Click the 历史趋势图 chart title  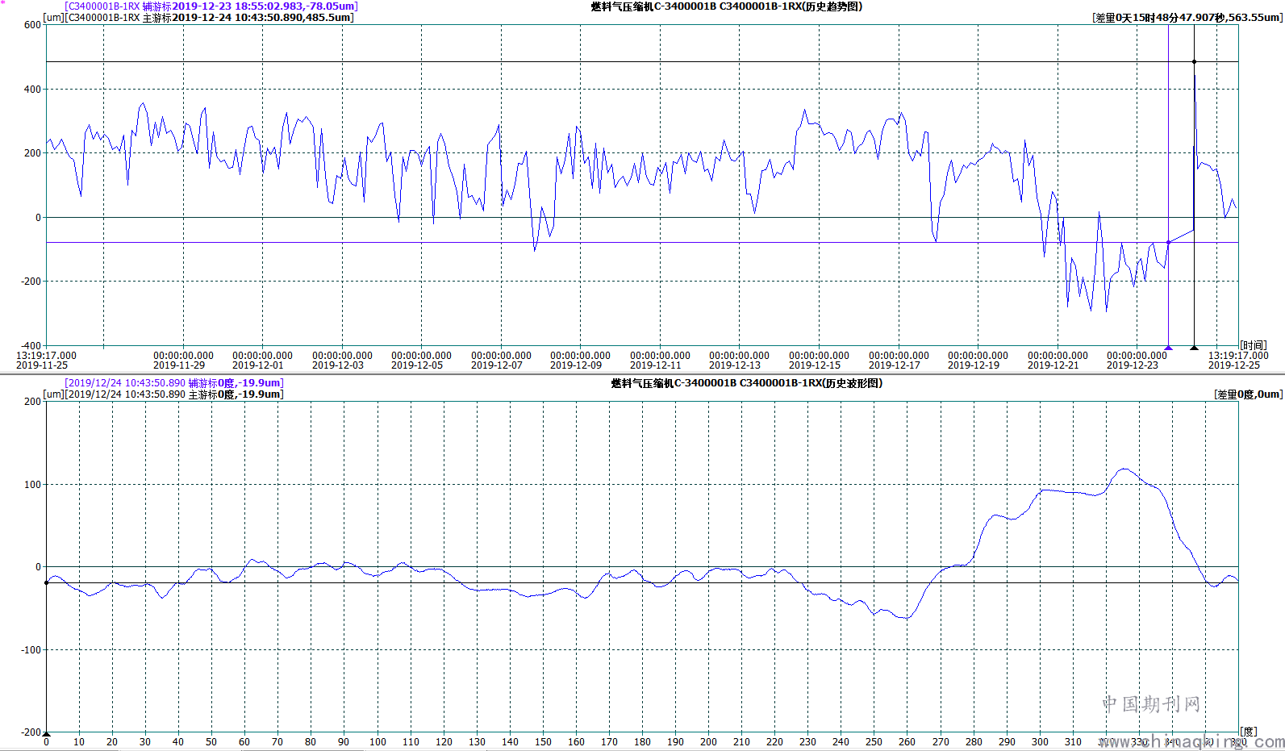coord(726,6)
